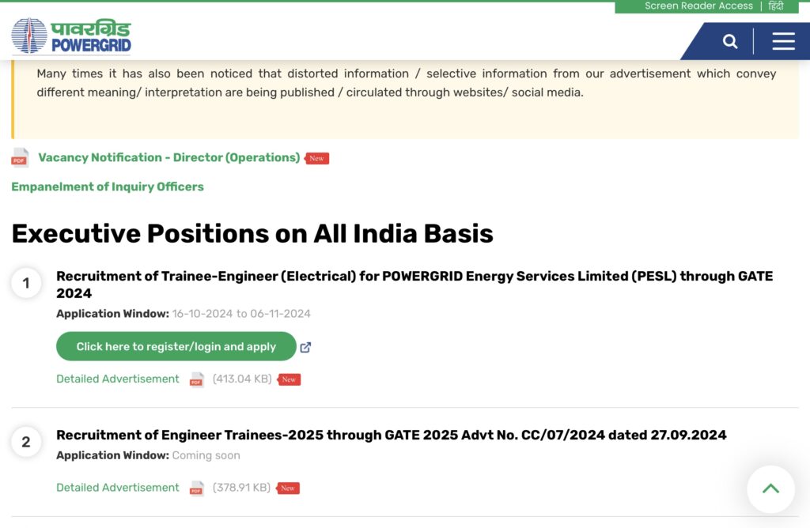Open the POWERGRID logo home link

click(x=71, y=36)
